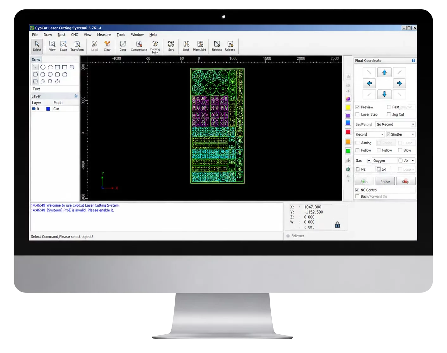Screen dimensions: 447x353
Task: Pick the red layer color swatch
Action: click(x=348, y=132)
